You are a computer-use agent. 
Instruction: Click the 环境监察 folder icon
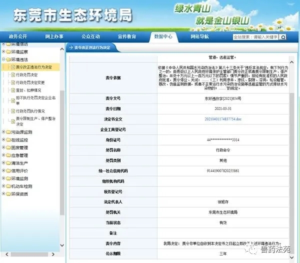coord(8,52)
